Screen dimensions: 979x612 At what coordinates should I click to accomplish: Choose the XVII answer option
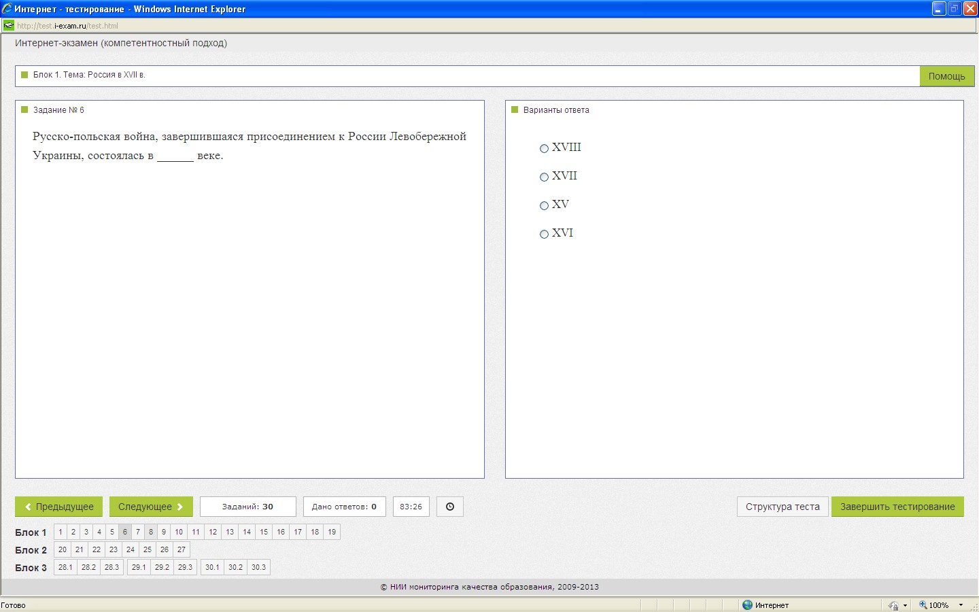pyautogui.click(x=544, y=177)
